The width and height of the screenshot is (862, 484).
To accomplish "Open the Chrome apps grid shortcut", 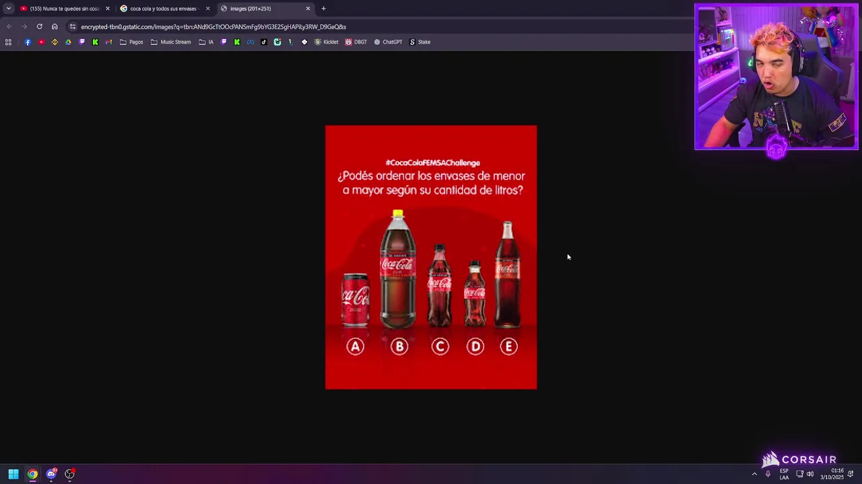I will (x=8, y=42).
